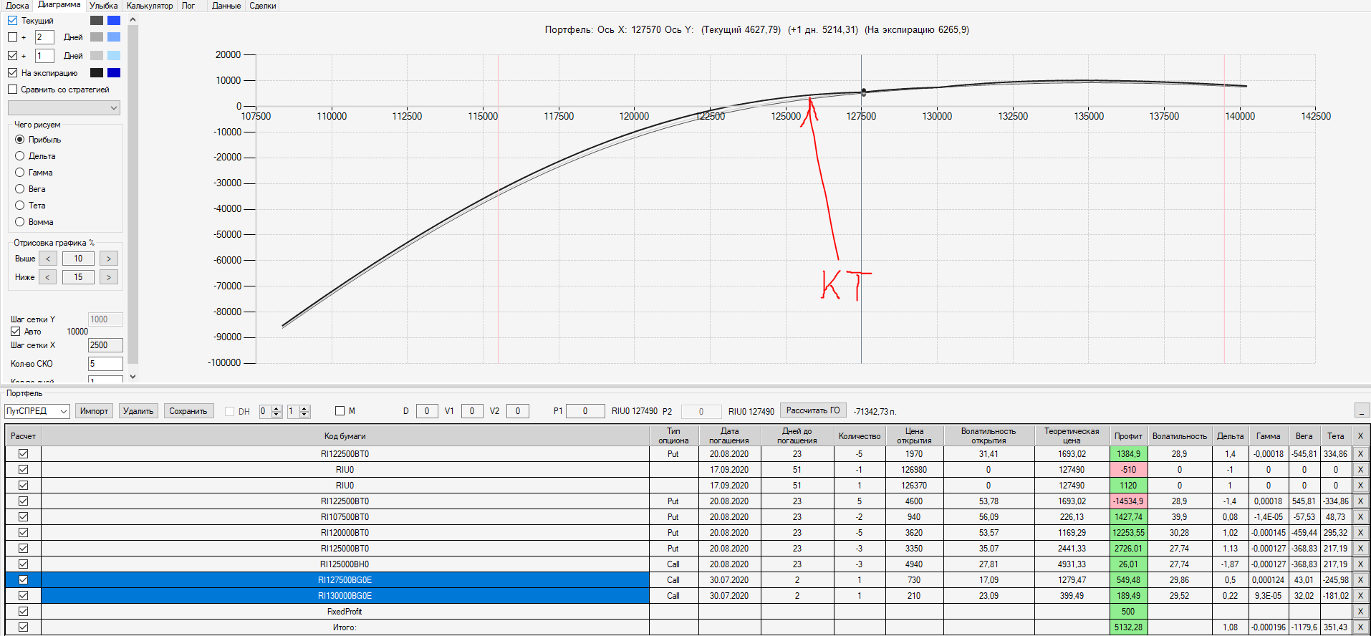Remove RI120000BT0 position using its X button
The width and height of the screenshot is (1371, 636).
tap(1360, 533)
